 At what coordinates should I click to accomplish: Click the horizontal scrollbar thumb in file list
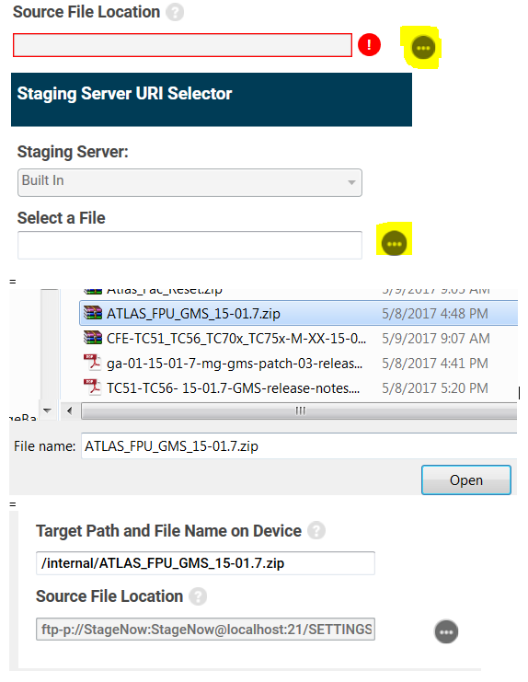300,410
